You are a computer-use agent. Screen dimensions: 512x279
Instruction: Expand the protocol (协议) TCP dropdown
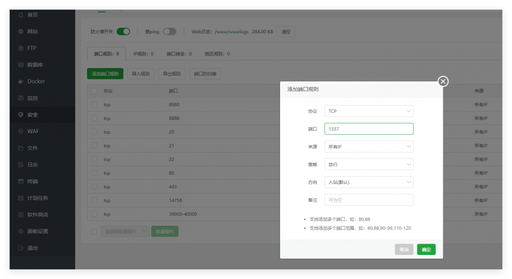coord(369,111)
